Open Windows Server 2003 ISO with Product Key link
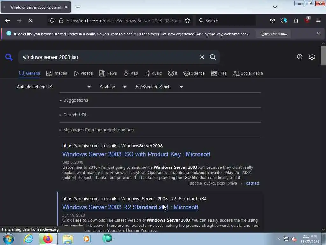 tap(136, 154)
